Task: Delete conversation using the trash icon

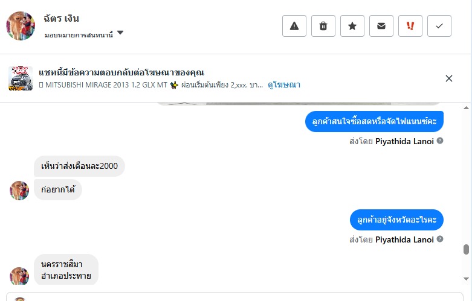Action: (x=323, y=26)
